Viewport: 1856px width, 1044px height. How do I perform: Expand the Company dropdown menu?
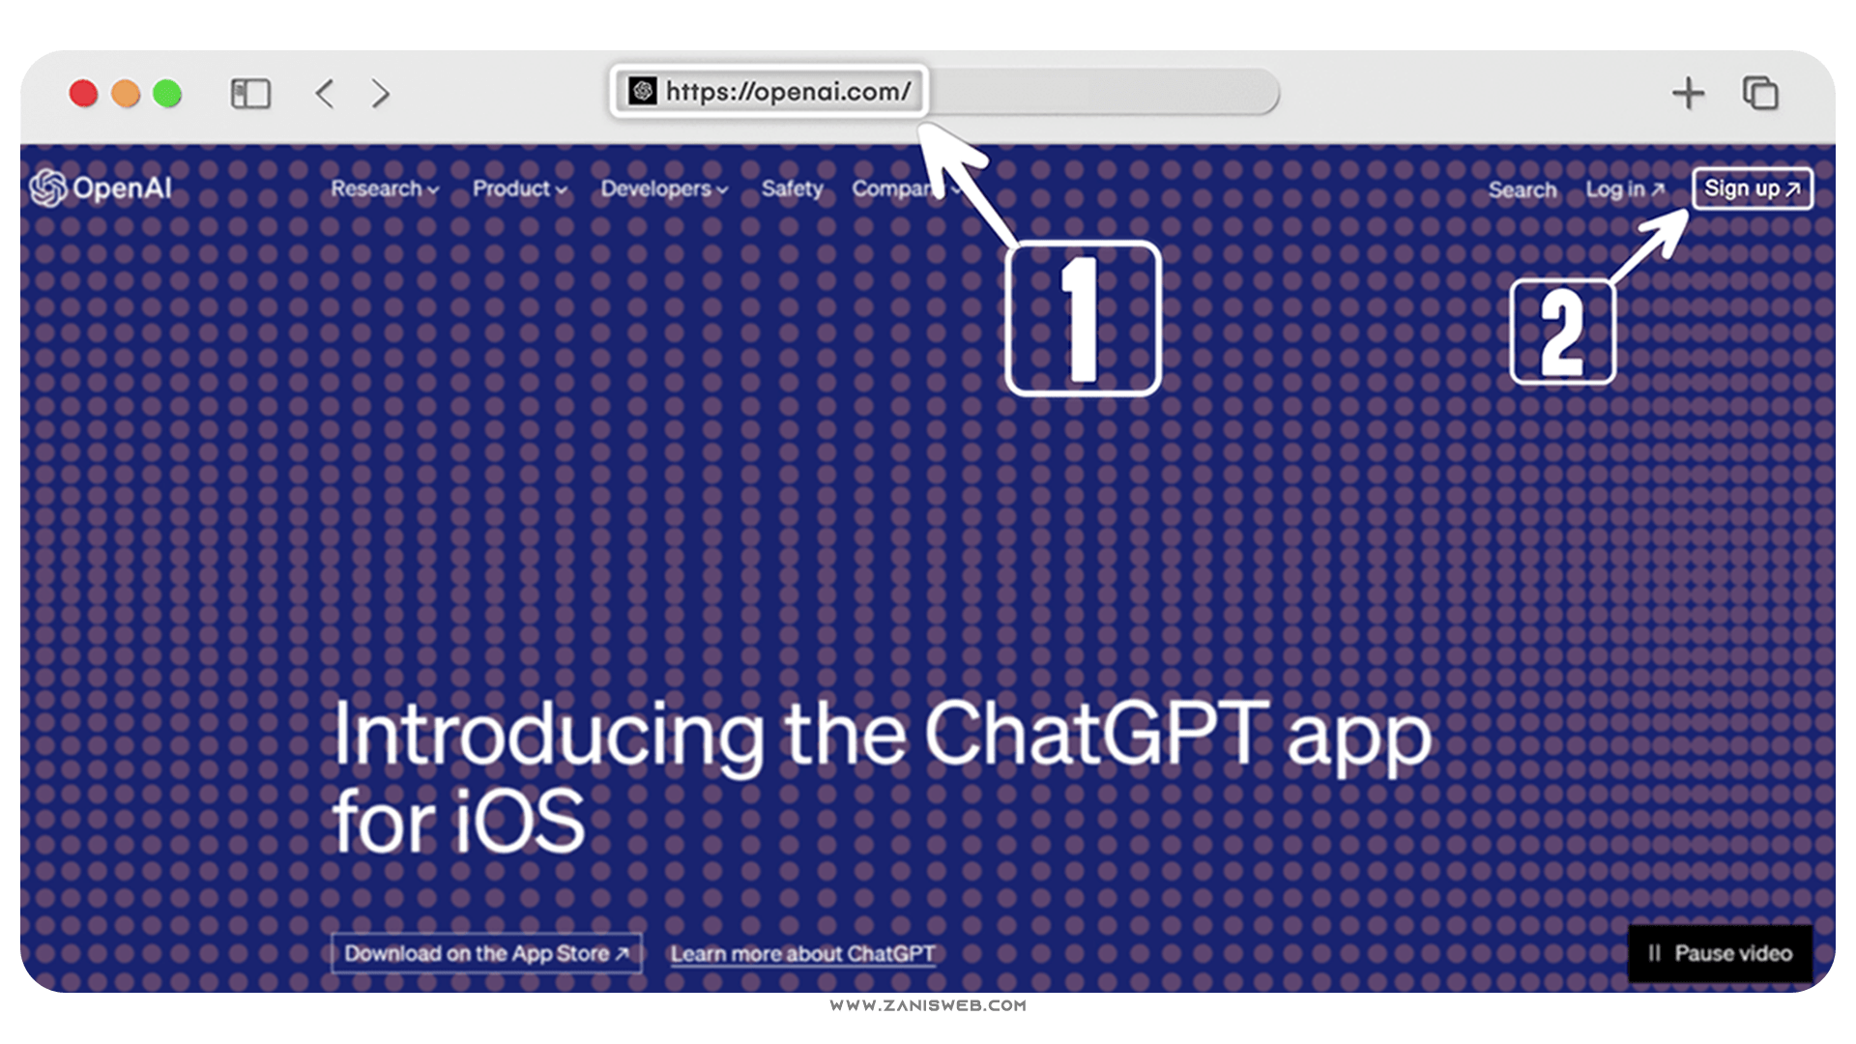(x=906, y=188)
